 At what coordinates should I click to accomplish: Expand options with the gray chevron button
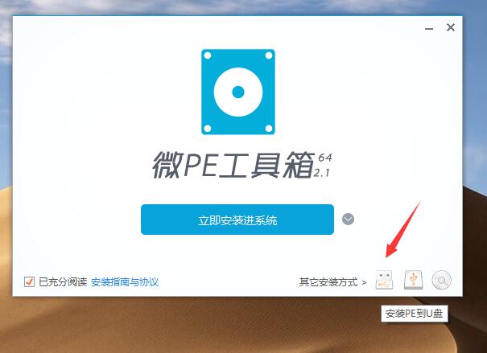[x=348, y=220]
